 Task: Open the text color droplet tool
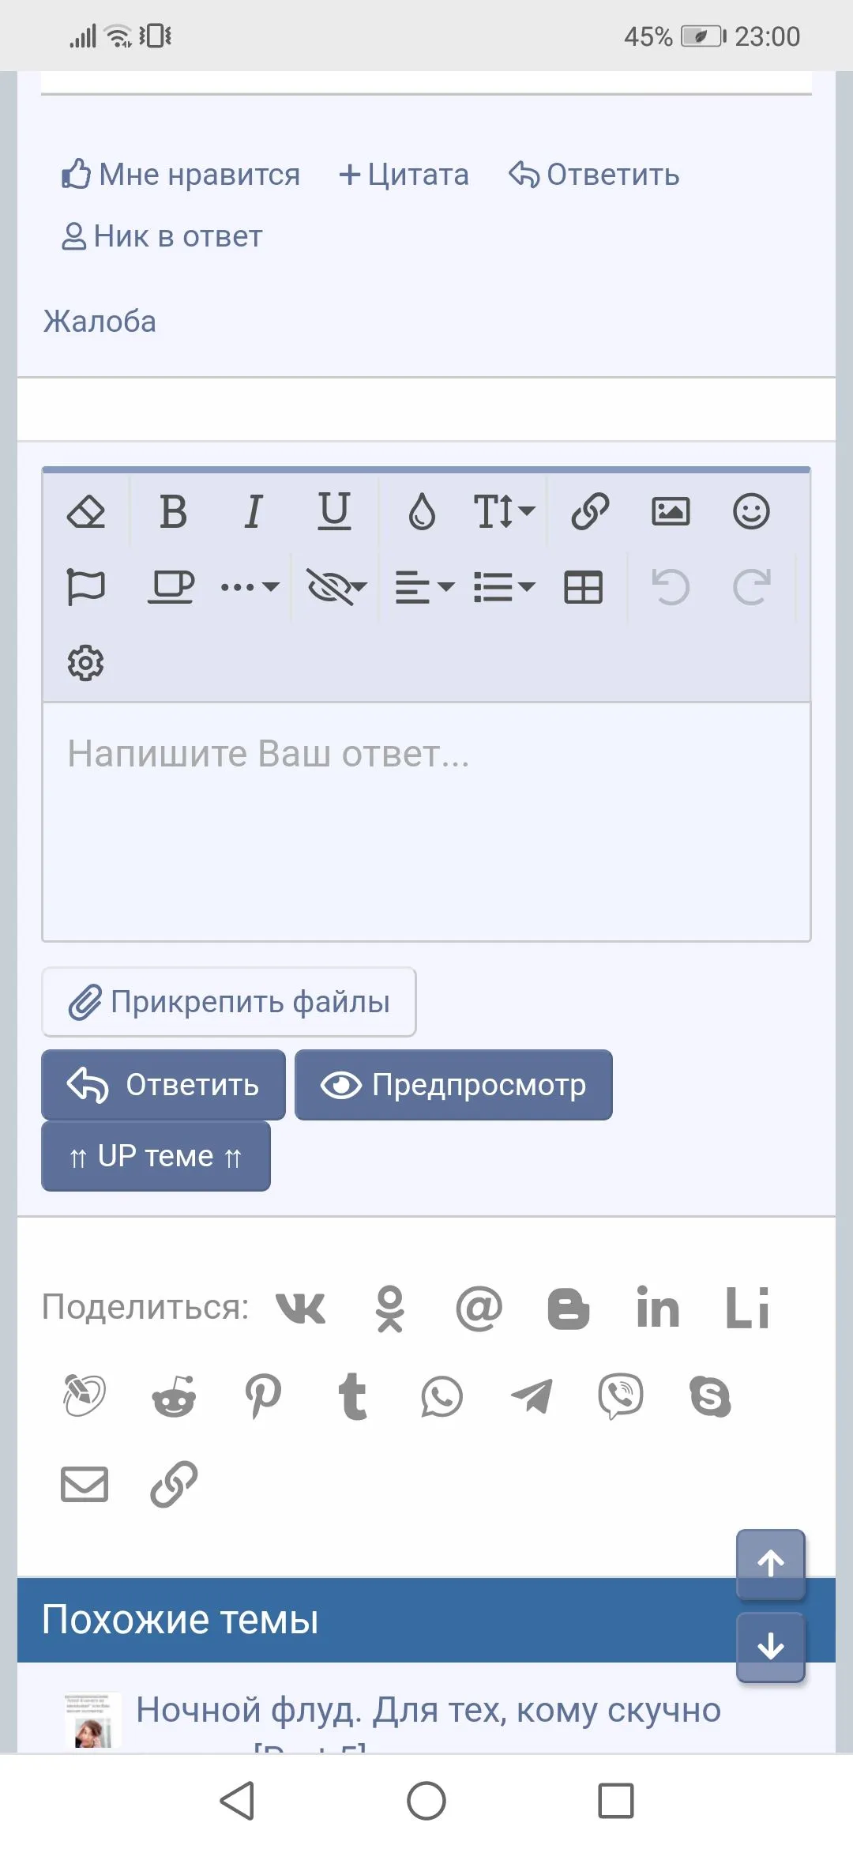(422, 511)
